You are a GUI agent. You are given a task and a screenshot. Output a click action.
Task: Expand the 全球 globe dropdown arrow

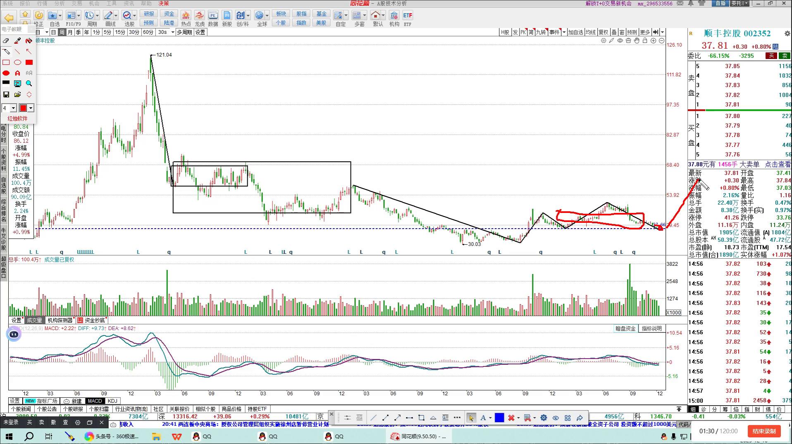(267, 16)
